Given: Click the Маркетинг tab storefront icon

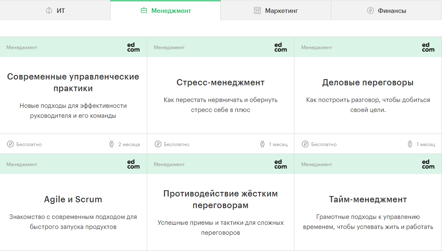Looking at the screenshot, I should (257, 10).
